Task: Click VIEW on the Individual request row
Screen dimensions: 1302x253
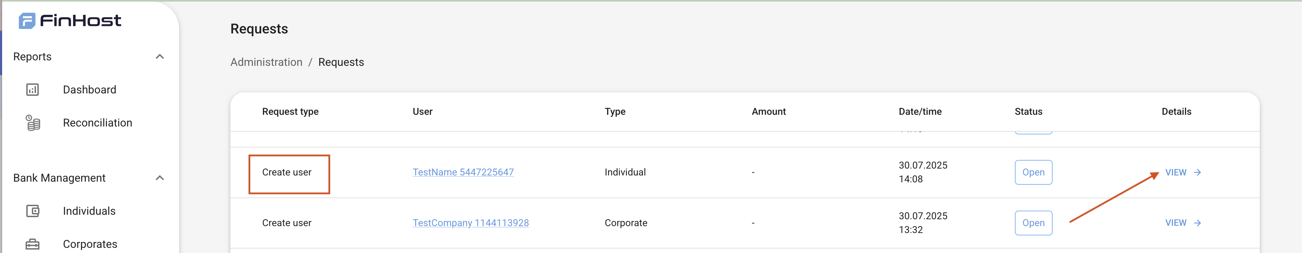Action: tap(1176, 172)
